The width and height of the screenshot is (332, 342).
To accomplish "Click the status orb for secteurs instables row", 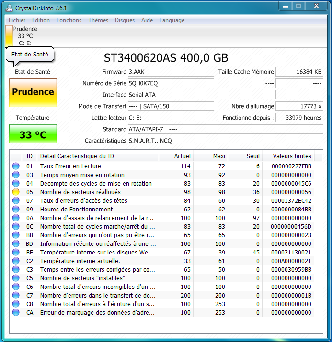I will 16,278.
